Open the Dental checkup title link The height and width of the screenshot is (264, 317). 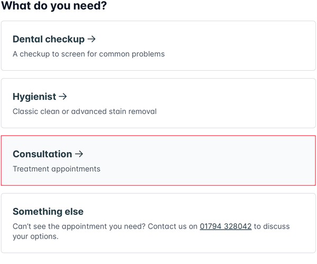coord(49,39)
